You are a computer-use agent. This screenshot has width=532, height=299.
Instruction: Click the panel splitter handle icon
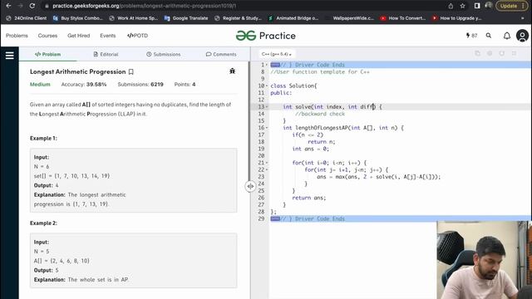point(250,186)
